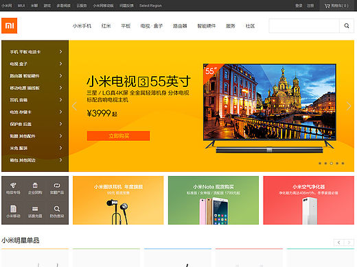Expand 电池 存储卡 category
Viewport: 357px width, 267px height.
(35, 112)
